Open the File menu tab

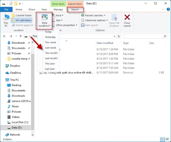pos(6,9)
